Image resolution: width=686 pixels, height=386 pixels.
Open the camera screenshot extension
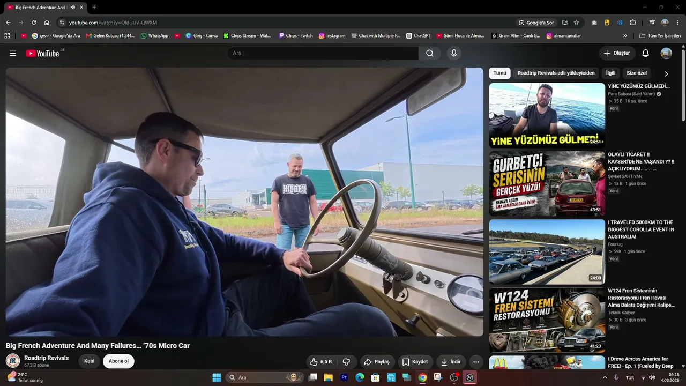pos(594,23)
